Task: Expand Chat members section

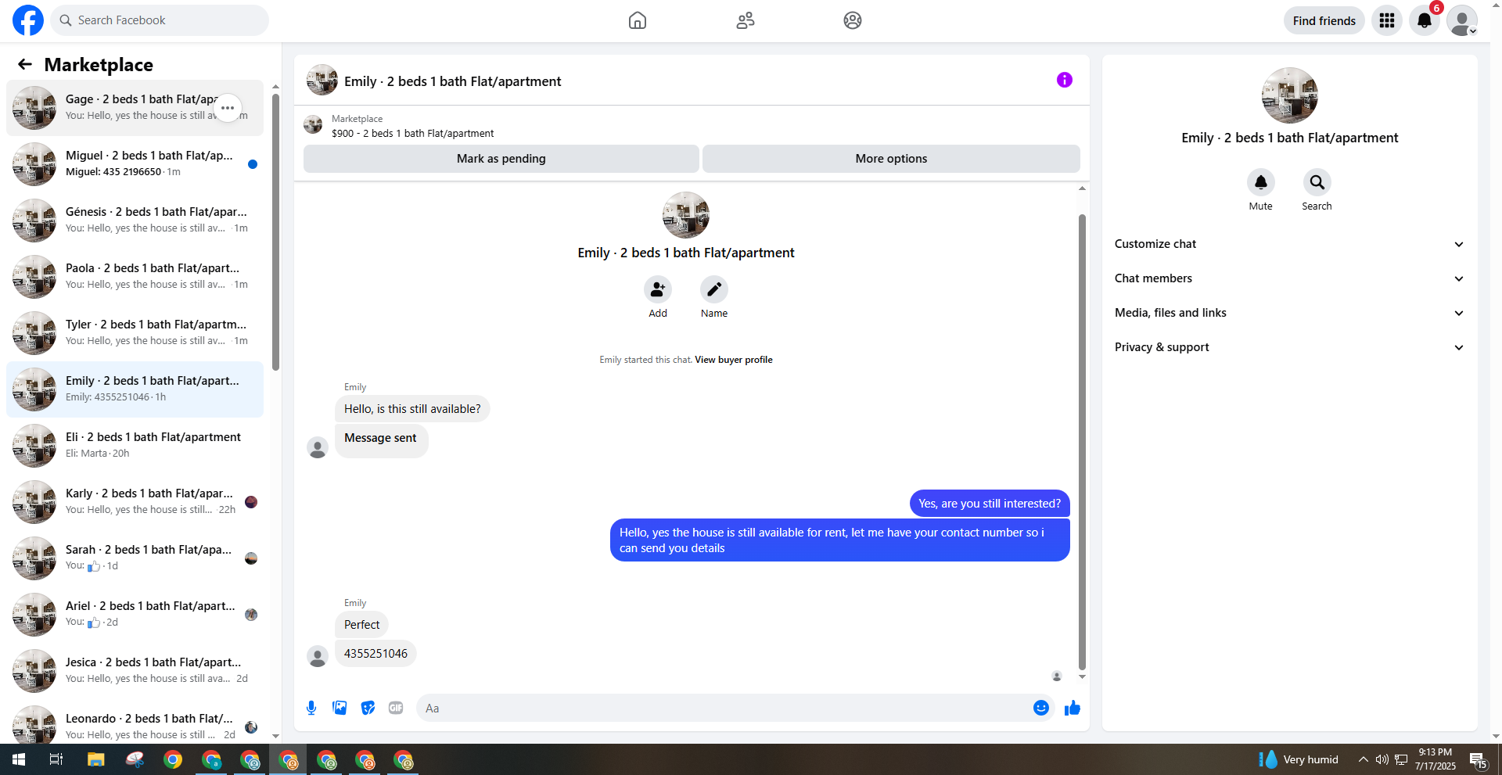Action: (1290, 278)
